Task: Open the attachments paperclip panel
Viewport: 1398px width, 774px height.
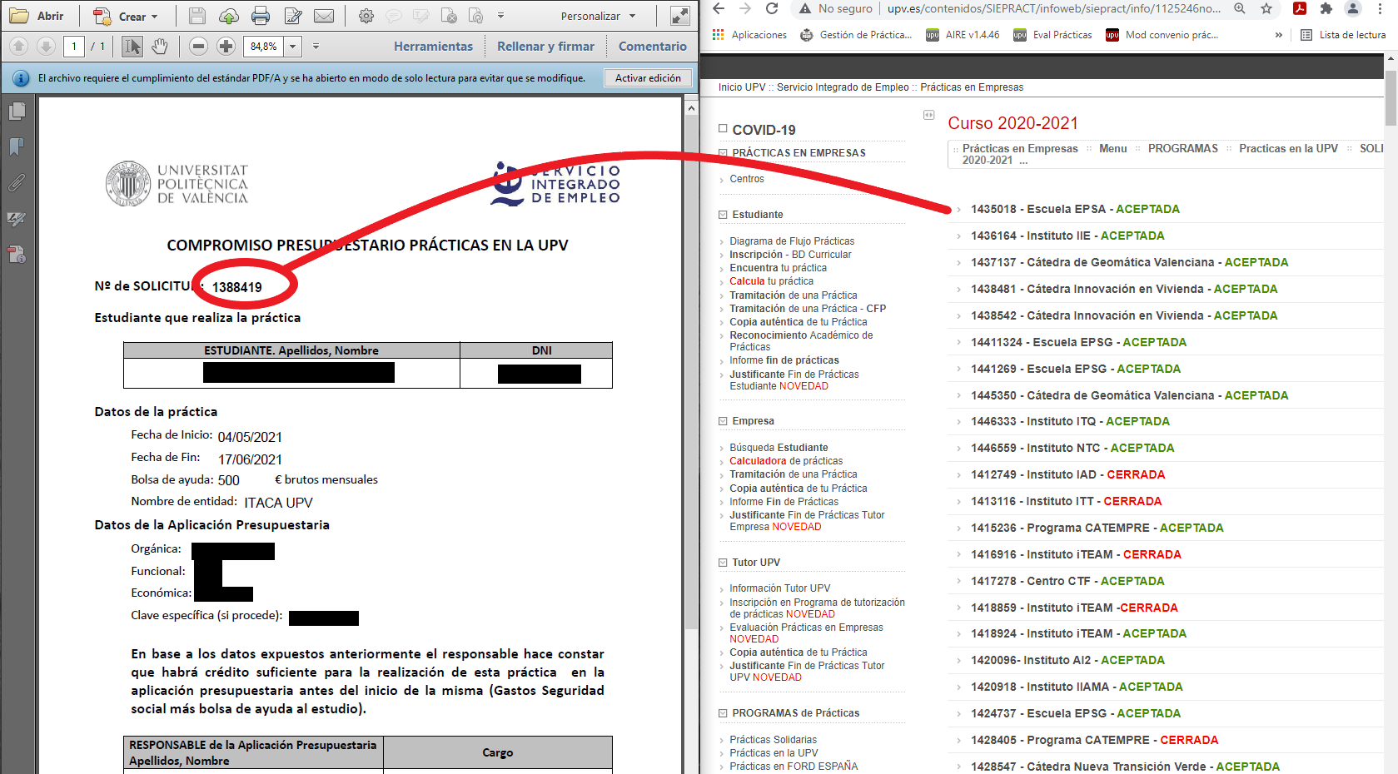Action: tap(17, 183)
